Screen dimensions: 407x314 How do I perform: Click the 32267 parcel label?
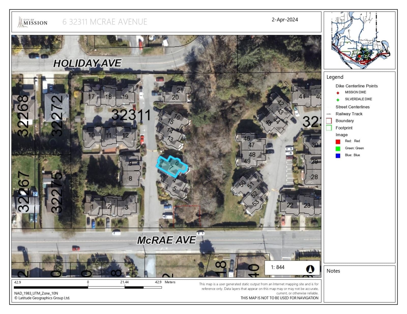[x=24, y=192]
